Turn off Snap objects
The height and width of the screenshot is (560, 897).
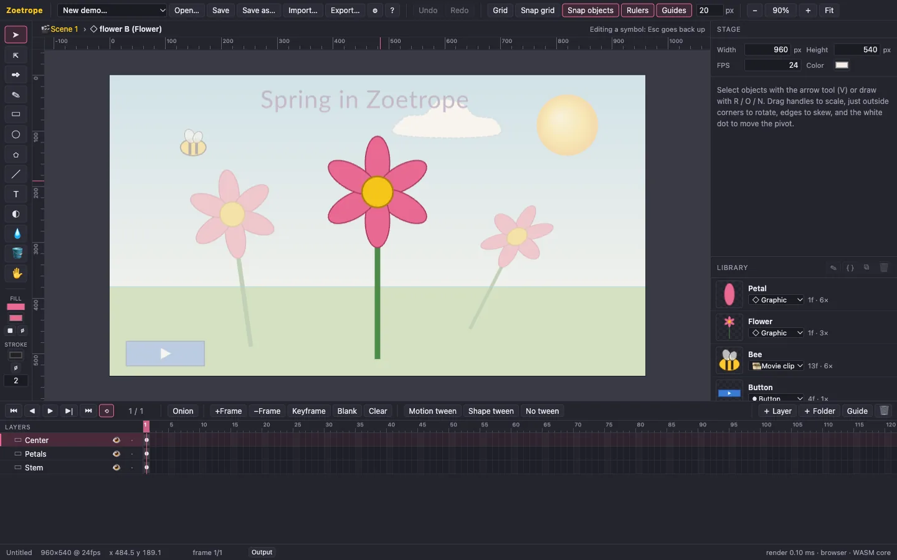(x=591, y=11)
